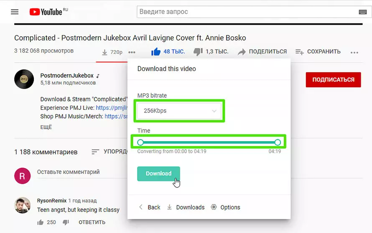Expand the description with ЕЩЁ

tap(46, 127)
